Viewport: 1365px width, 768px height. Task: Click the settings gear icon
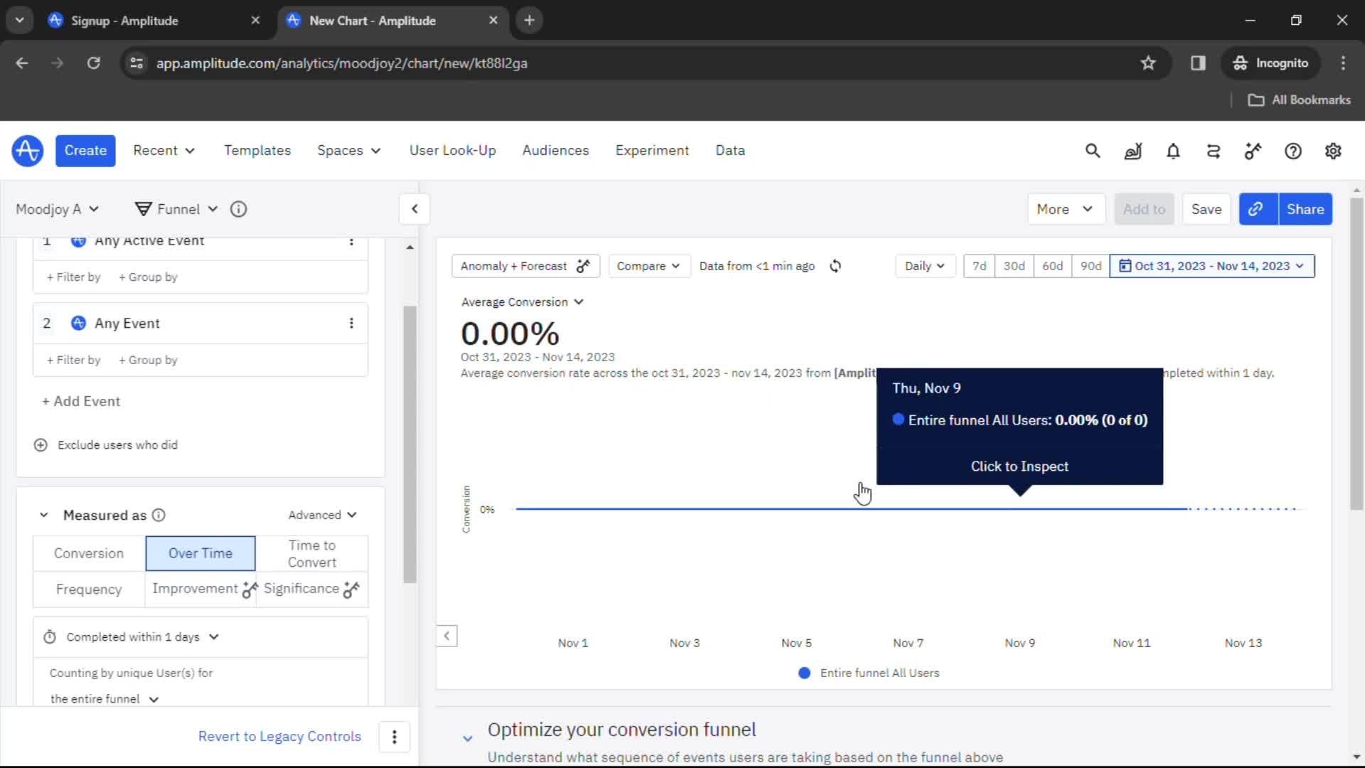(x=1332, y=151)
